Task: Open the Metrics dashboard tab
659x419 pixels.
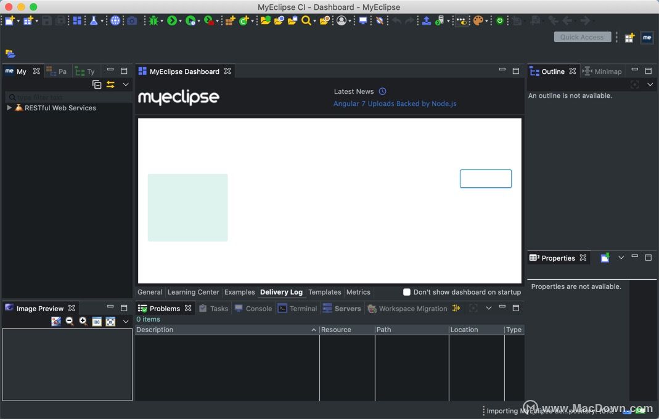Action: (358, 292)
